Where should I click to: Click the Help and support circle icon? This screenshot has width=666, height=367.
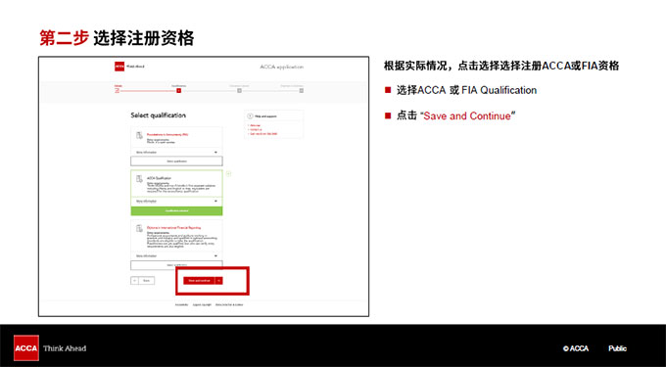[x=250, y=115]
